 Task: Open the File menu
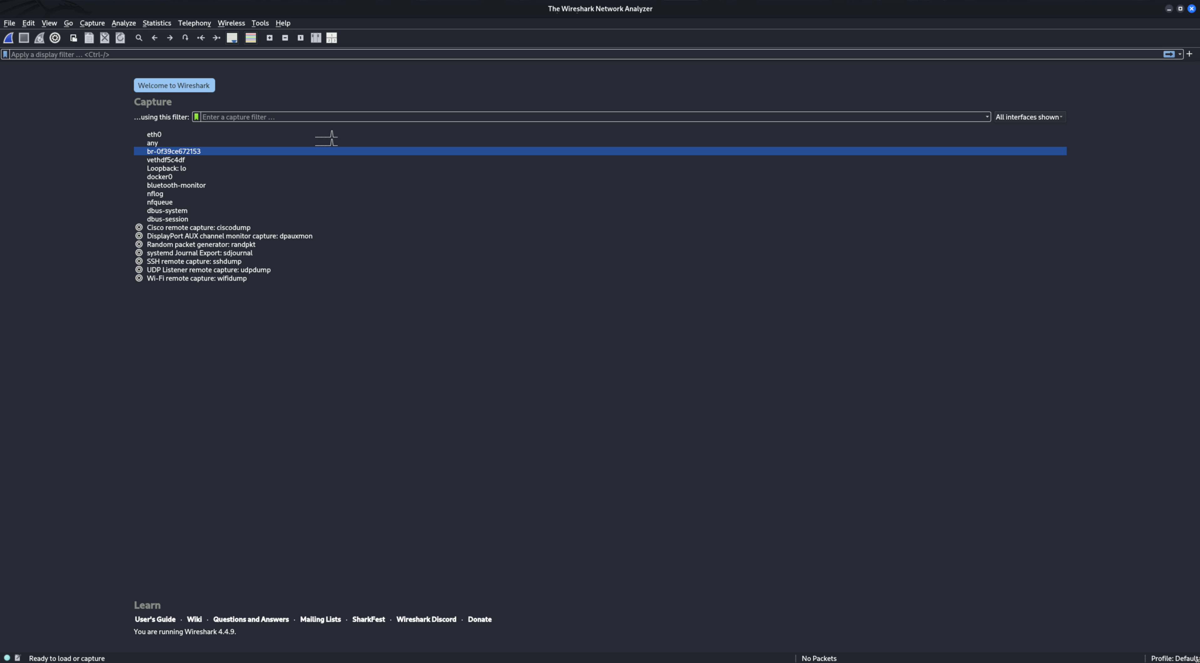pyautogui.click(x=9, y=23)
